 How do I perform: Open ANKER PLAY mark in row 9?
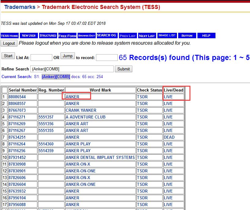click(78, 151)
